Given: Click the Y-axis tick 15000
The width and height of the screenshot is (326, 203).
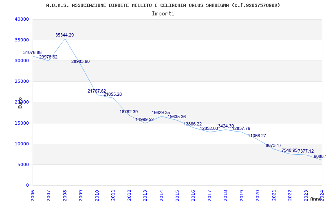Looking at the screenshot, I should point(22,123).
